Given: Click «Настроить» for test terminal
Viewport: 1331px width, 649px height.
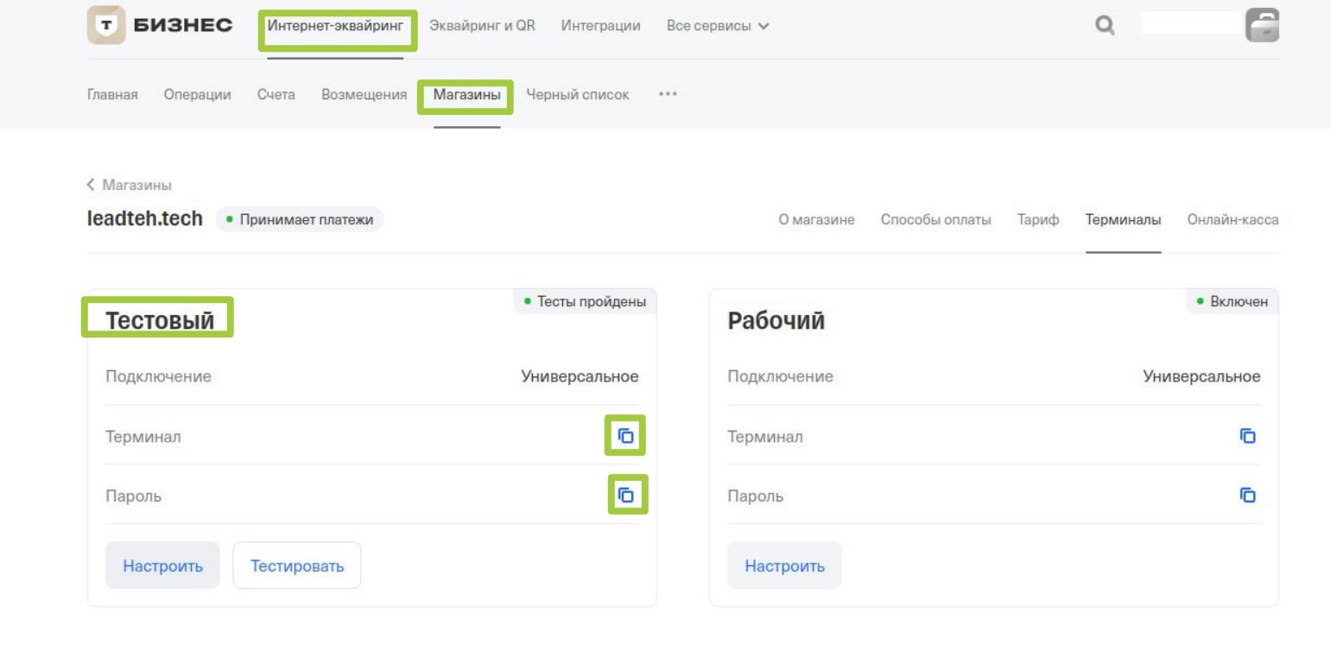Looking at the screenshot, I should tap(162, 566).
